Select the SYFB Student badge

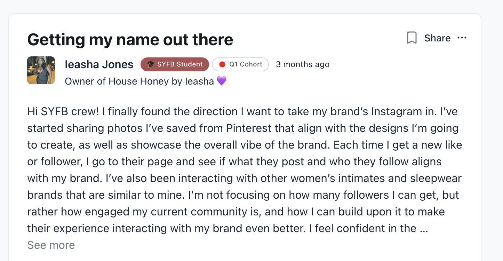point(175,64)
